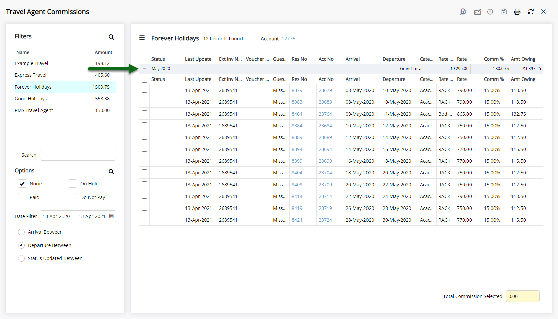Screen dimensions: 558x319
Task: Open the information icon in header
Action: (x=490, y=12)
